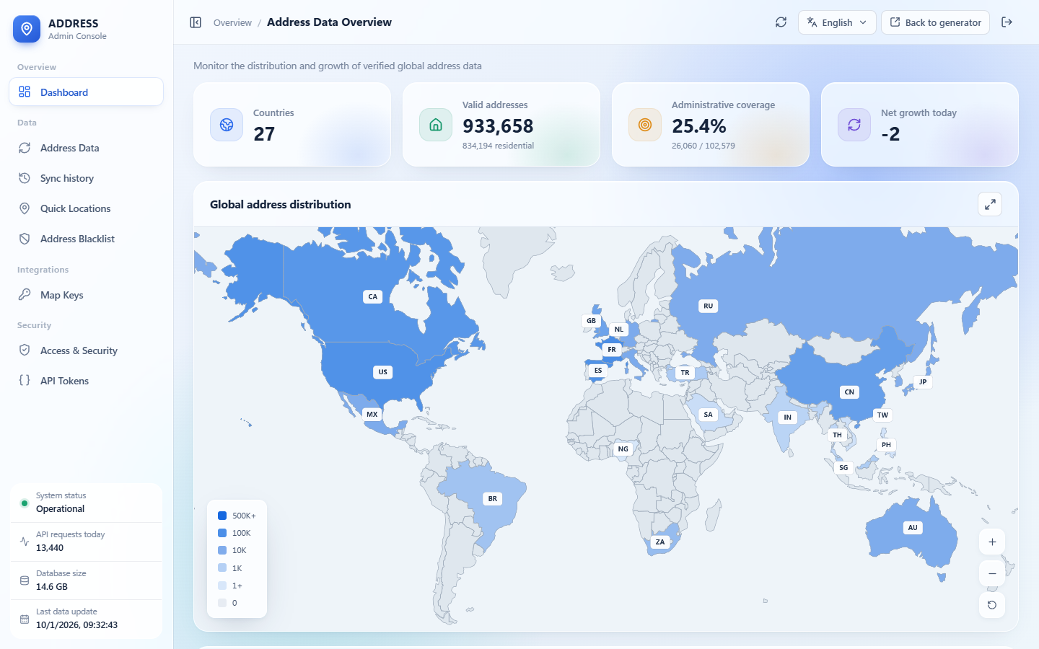Click the 500K+ legend color swatch

pos(222,516)
